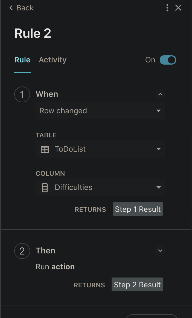Select the Step 1 Result chip
Screen dimensions: 192x318
point(138,209)
